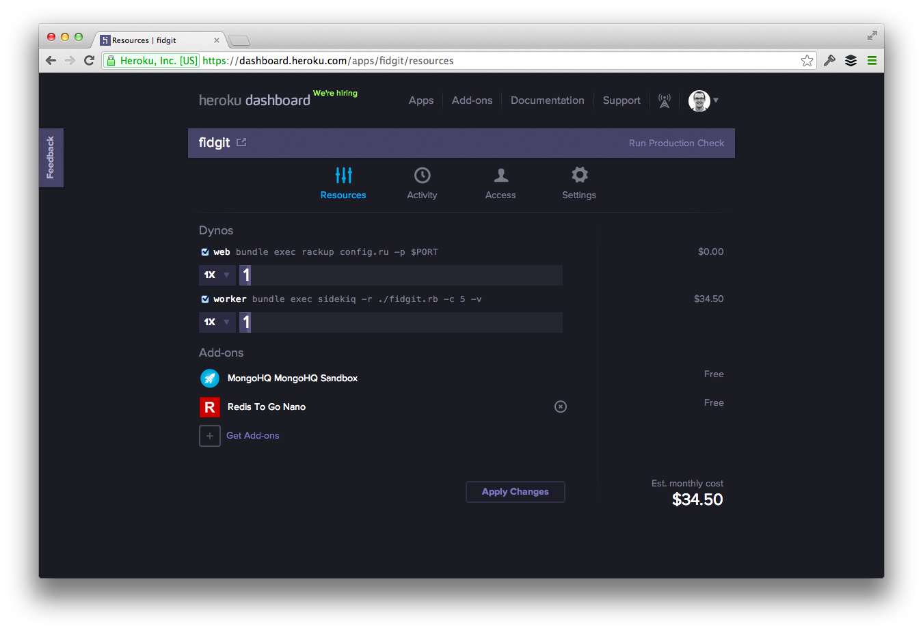Click the Get Add-ons link
Image resolution: width=923 pixels, height=632 pixels.
[253, 436]
